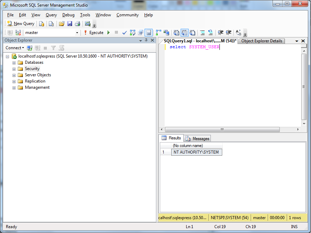Expand the Replication folder
Screen dimensions: 311x233
(x=14, y=81)
